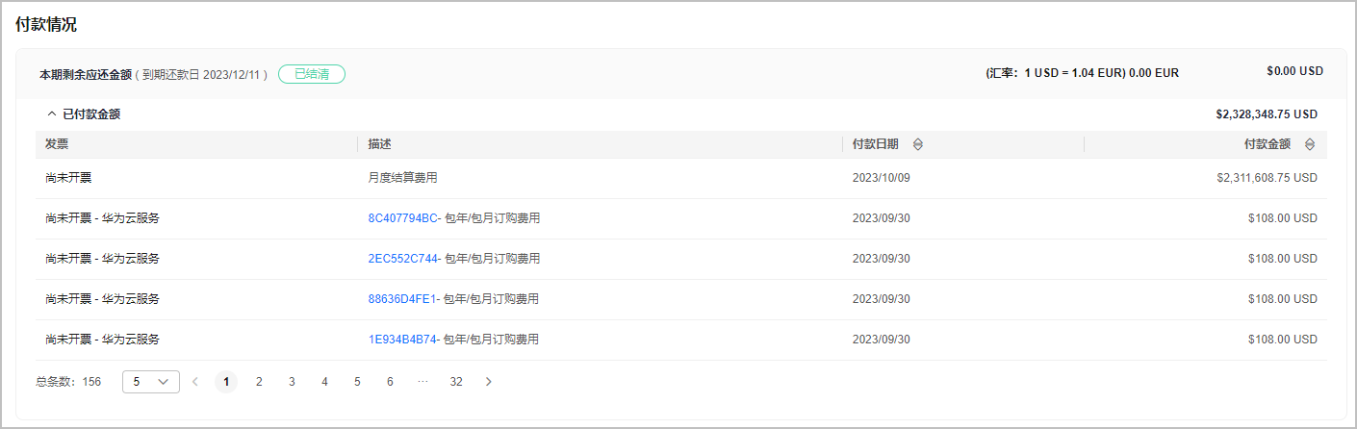
Task: Go to previous page arrow
Action: click(195, 382)
